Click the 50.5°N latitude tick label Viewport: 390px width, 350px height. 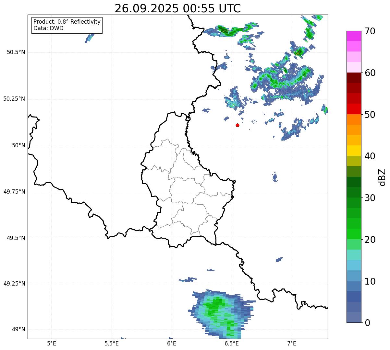[x=16, y=52]
